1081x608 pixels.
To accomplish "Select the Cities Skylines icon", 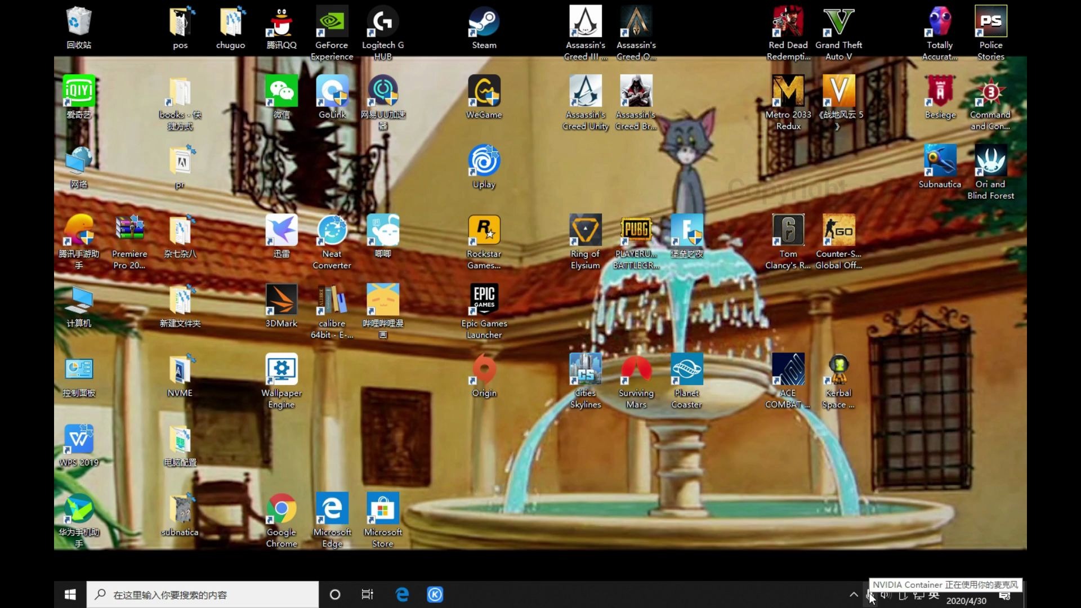I will point(586,381).
